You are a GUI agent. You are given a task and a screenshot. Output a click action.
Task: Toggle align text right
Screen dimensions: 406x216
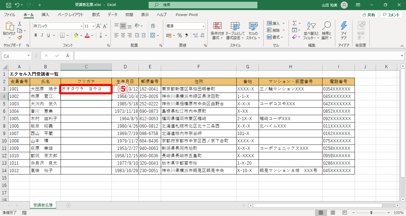tap(130, 35)
